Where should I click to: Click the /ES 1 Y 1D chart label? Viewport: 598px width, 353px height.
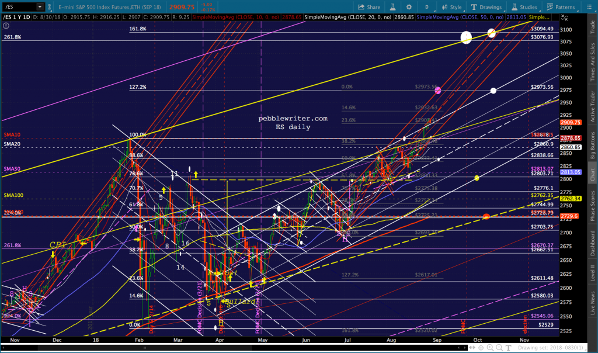point(16,18)
